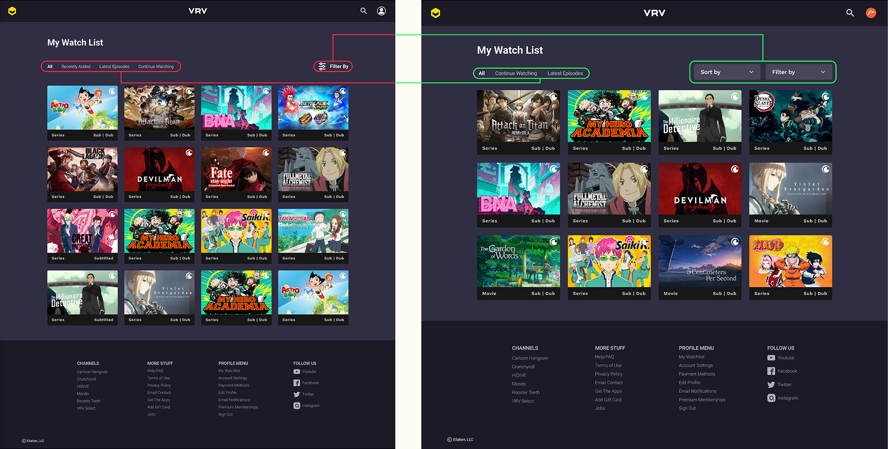Click the yellow VRV hexagon logo in right mockup

[x=436, y=13]
